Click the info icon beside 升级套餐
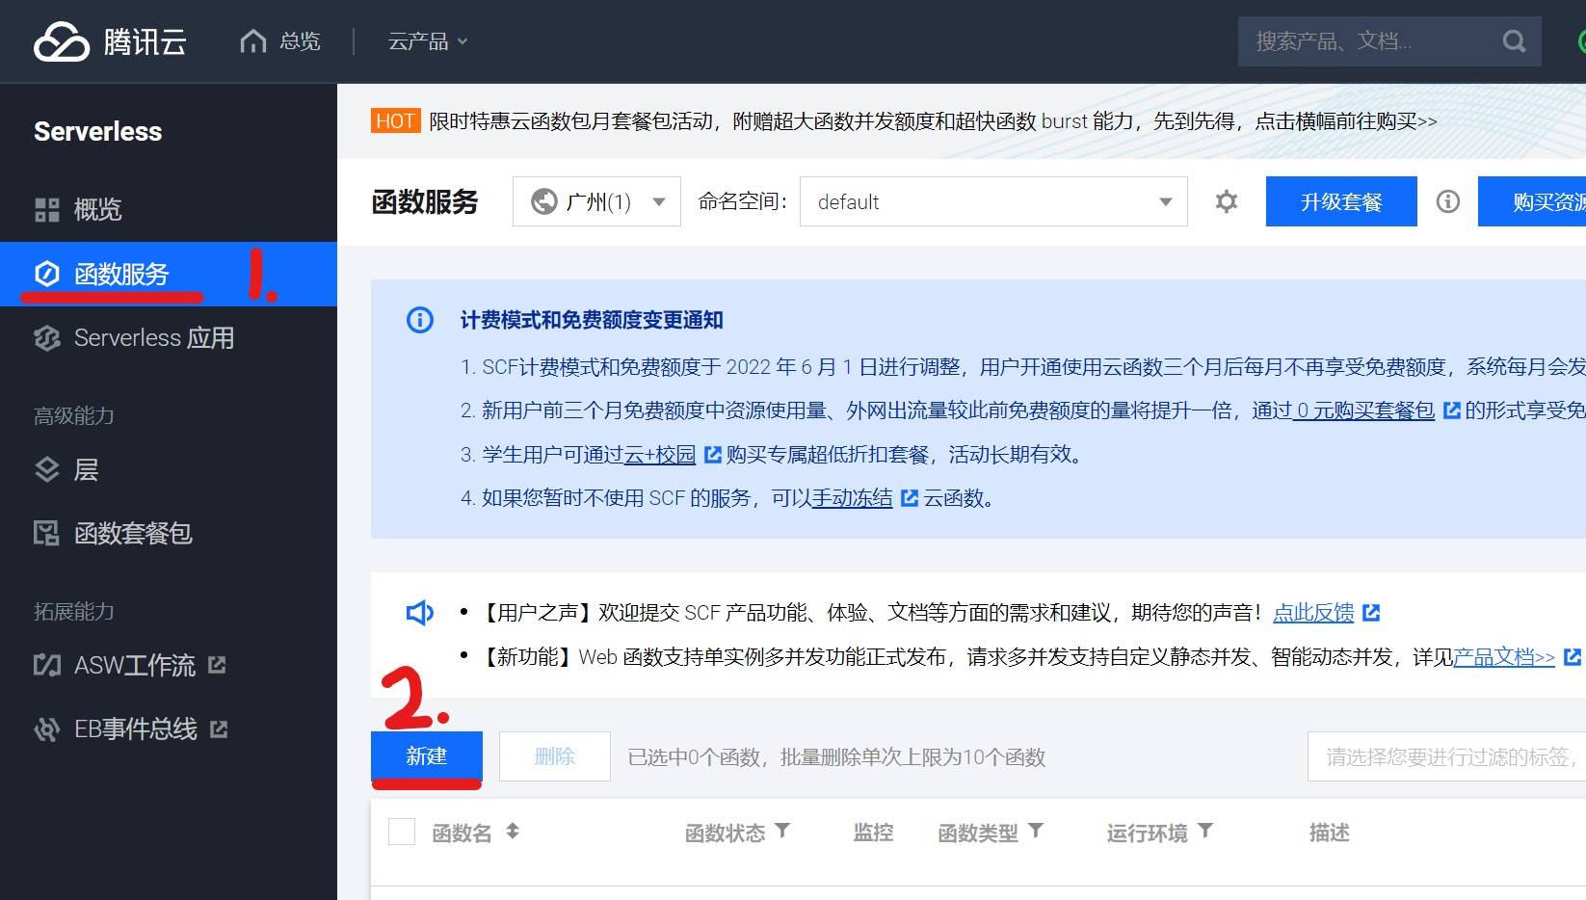Screen dimensions: 1586x900 [x=1447, y=201]
